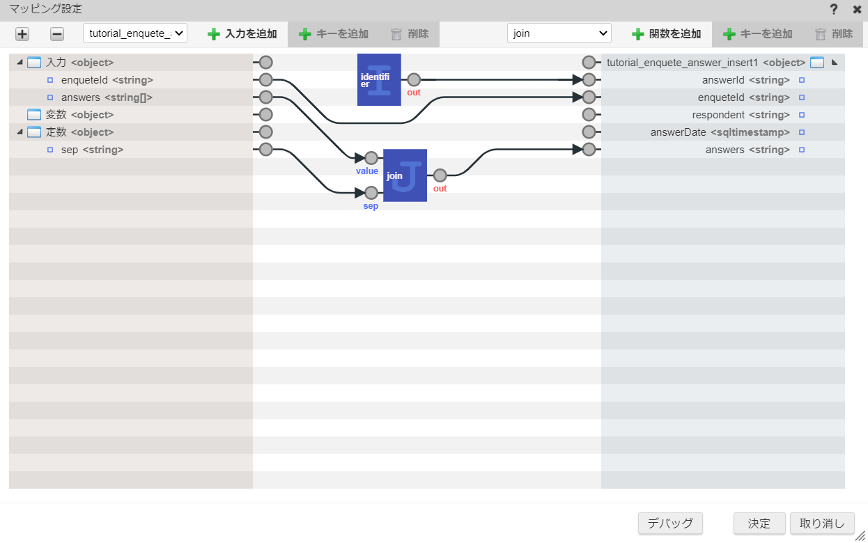
Task: Click the 入力を追加 button
Action: (x=242, y=33)
